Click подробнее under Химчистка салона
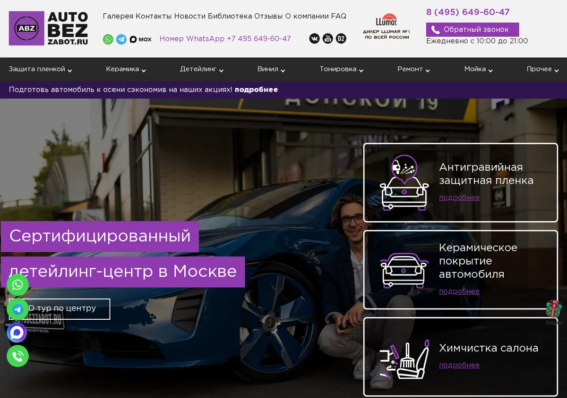Image resolution: width=567 pixels, height=398 pixels. (x=459, y=365)
